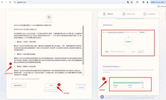Toggle the browser side panel icon
Viewport: 166px width, 100px height.
tap(143, 2)
